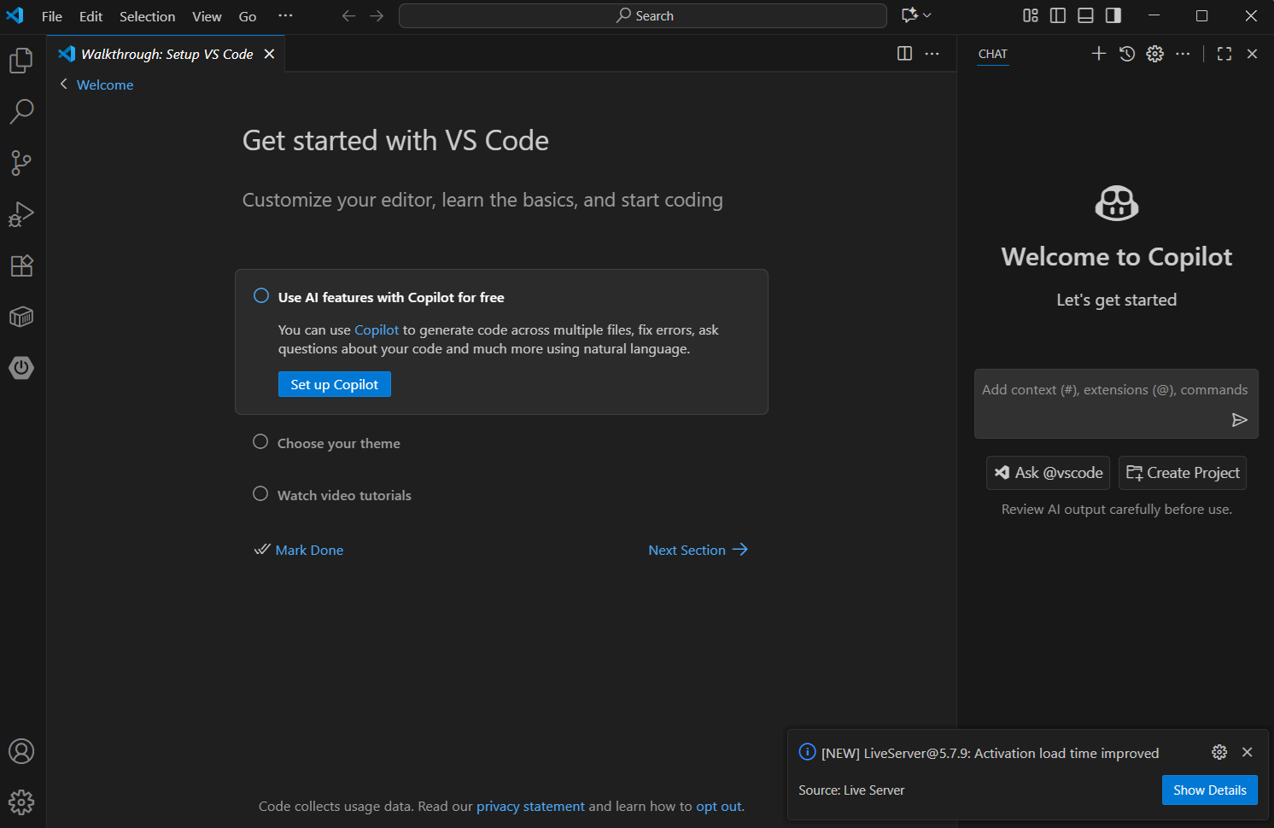This screenshot has width=1274, height=828.
Task: Click 'Source: Live Server' text
Action: pos(851,790)
